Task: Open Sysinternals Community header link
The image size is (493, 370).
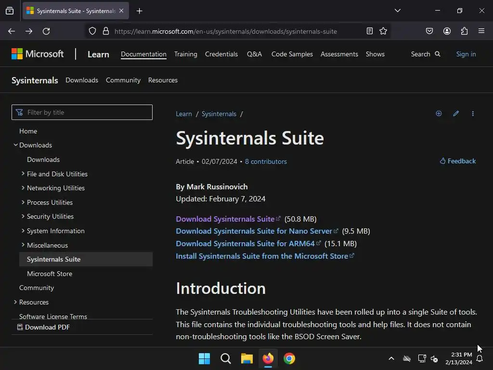Action: (x=123, y=80)
